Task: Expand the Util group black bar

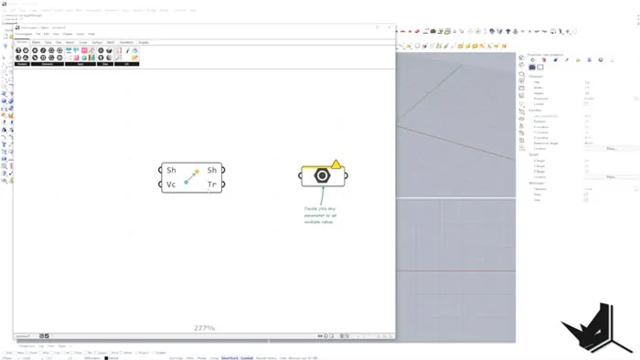Action: [126, 64]
